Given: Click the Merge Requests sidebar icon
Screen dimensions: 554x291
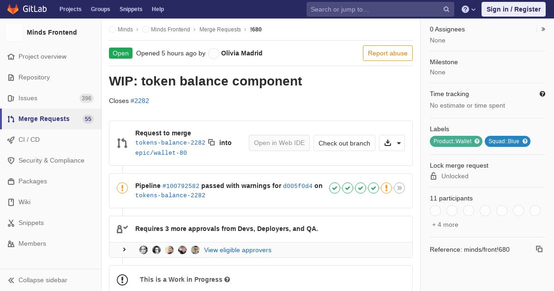Looking at the screenshot, I should click(x=11, y=119).
